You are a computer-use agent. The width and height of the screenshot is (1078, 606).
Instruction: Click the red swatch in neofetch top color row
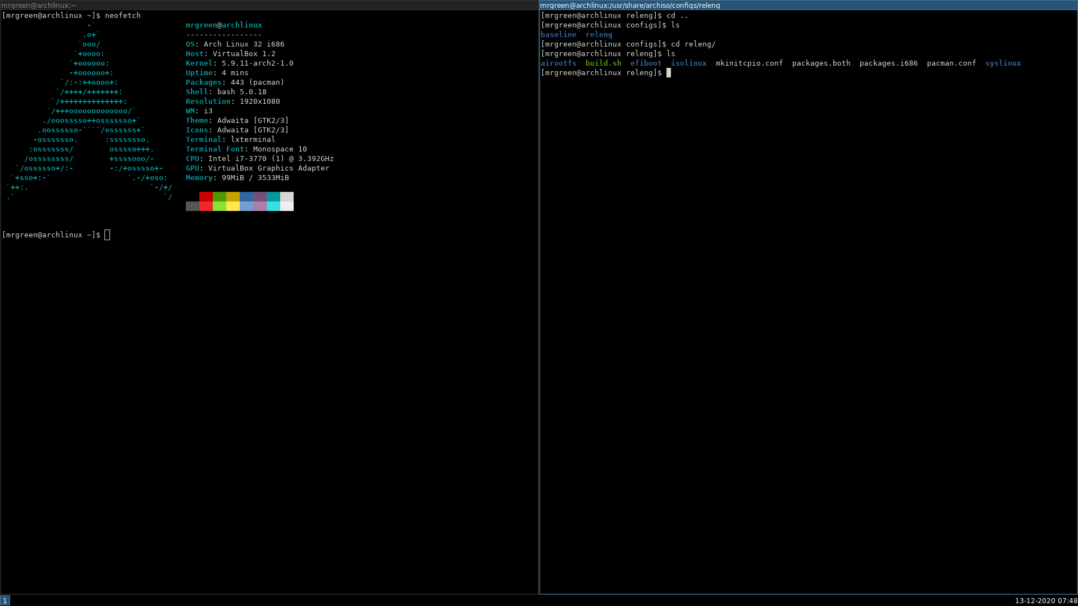pos(206,196)
